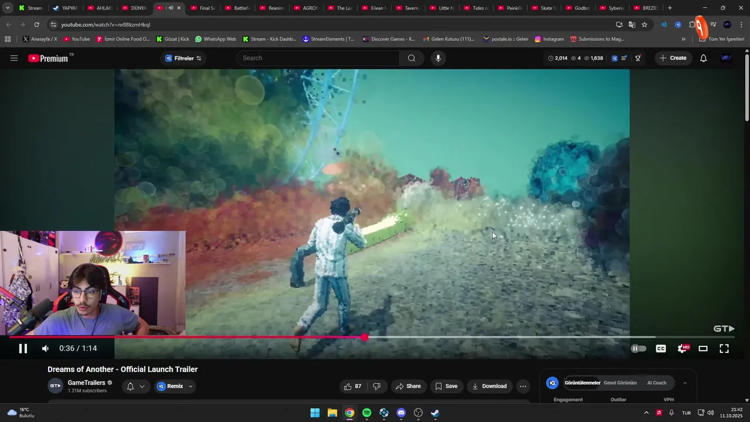The image size is (750, 422).
Task: Expand the Remix dropdown arrow
Action: pyautogui.click(x=190, y=386)
